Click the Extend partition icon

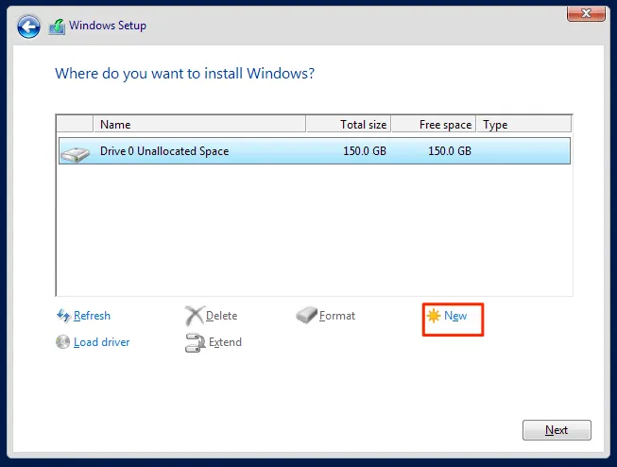195,342
